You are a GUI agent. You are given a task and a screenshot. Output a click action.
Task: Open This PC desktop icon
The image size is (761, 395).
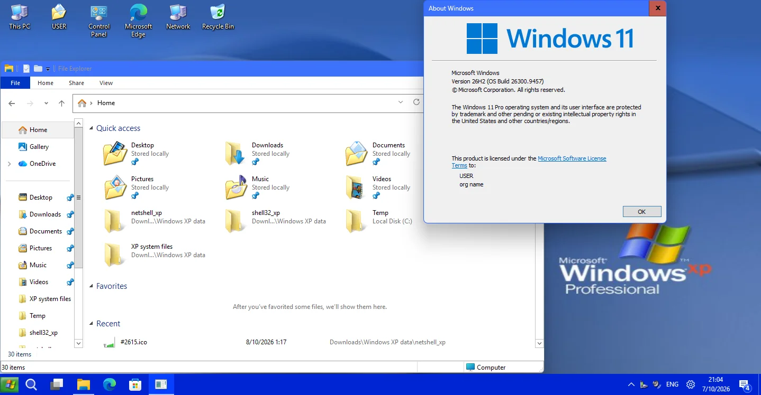[x=20, y=17]
